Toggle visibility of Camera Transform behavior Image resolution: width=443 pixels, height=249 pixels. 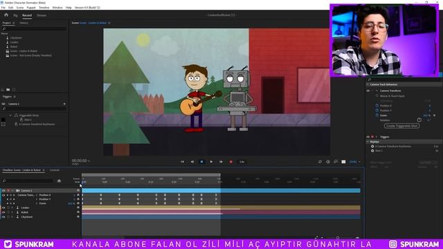tap(368, 91)
